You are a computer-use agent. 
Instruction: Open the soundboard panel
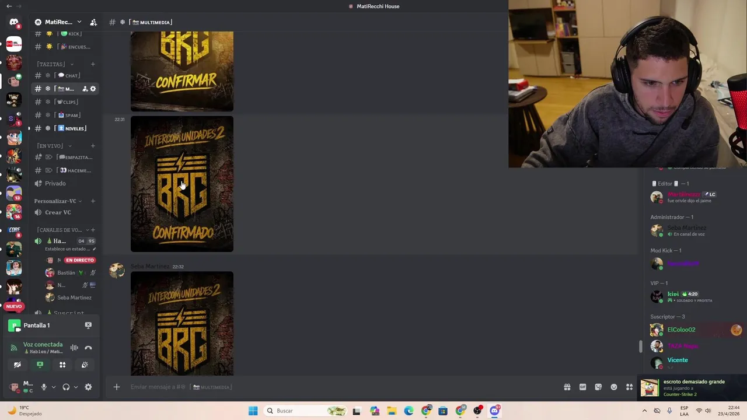click(85, 365)
